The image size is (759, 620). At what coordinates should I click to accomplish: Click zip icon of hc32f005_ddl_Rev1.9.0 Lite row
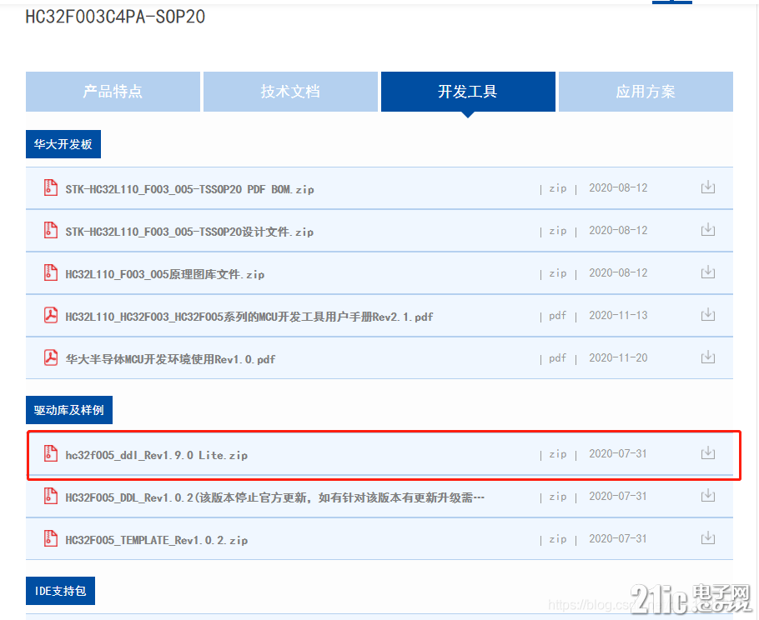(x=51, y=453)
